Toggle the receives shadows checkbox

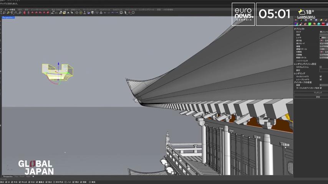click(321, 80)
